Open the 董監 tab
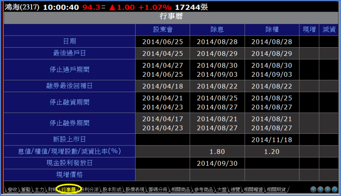This screenshot has width=341, height=196. [26, 189]
